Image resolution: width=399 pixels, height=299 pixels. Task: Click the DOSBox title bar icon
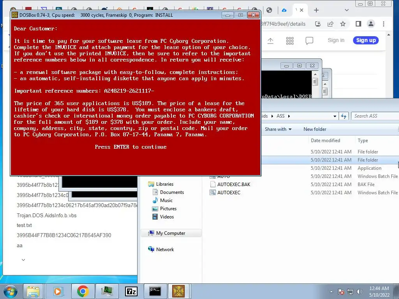pos(15,15)
